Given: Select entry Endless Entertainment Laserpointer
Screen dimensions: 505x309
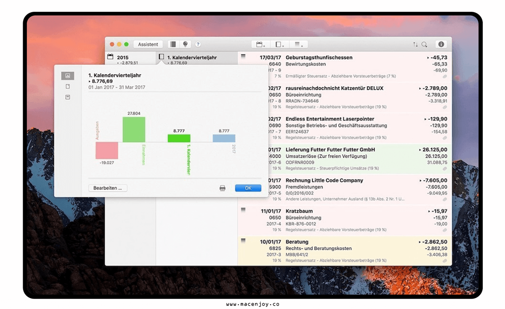Looking at the screenshot, I should click(330, 119).
